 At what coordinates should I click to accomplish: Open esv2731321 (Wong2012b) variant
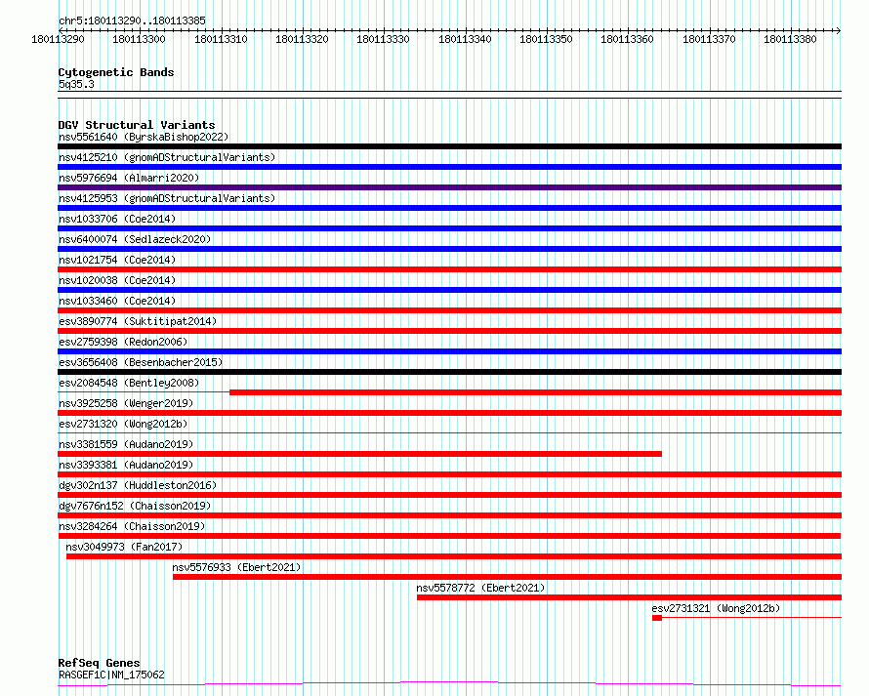coord(716,608)
